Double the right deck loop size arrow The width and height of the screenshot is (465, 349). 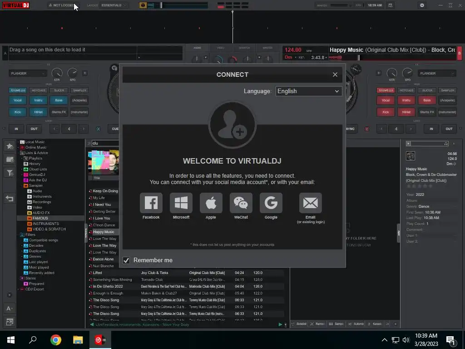411,129
